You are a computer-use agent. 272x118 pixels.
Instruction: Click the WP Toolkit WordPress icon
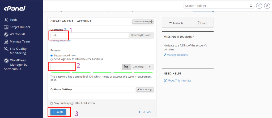click(x=6, y=34)
